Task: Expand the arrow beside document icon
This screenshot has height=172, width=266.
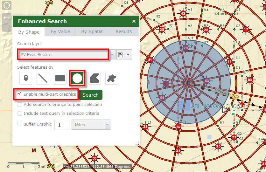Action: click(x=128, y=55)
